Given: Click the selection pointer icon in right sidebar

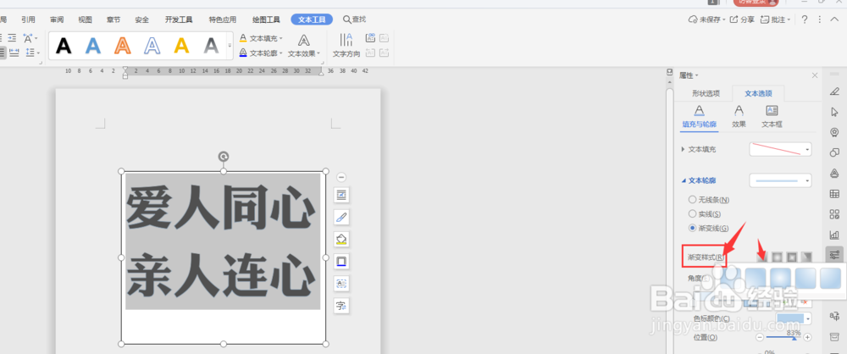Looking at the screenshot, I should click(834, 112).
